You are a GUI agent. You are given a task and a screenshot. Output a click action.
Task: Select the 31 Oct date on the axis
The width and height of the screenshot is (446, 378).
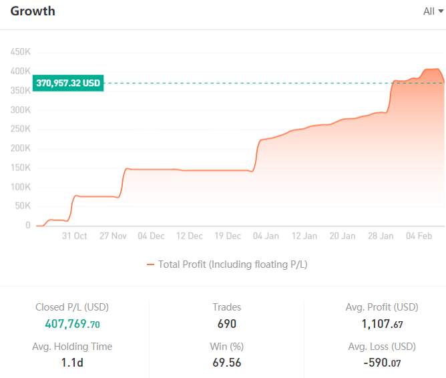[x=74, y=236]
